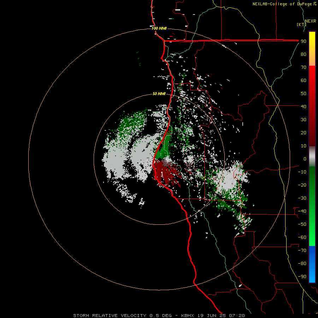Screen dimensions: 318x318
Task: Pick the bright green color bar segment
Action: point(312,233)
